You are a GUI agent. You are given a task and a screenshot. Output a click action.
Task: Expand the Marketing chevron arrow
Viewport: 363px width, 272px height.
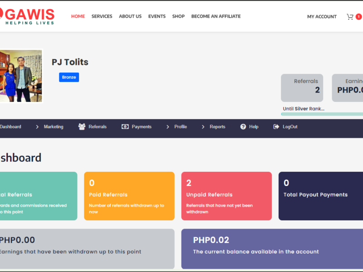point(37,127)
